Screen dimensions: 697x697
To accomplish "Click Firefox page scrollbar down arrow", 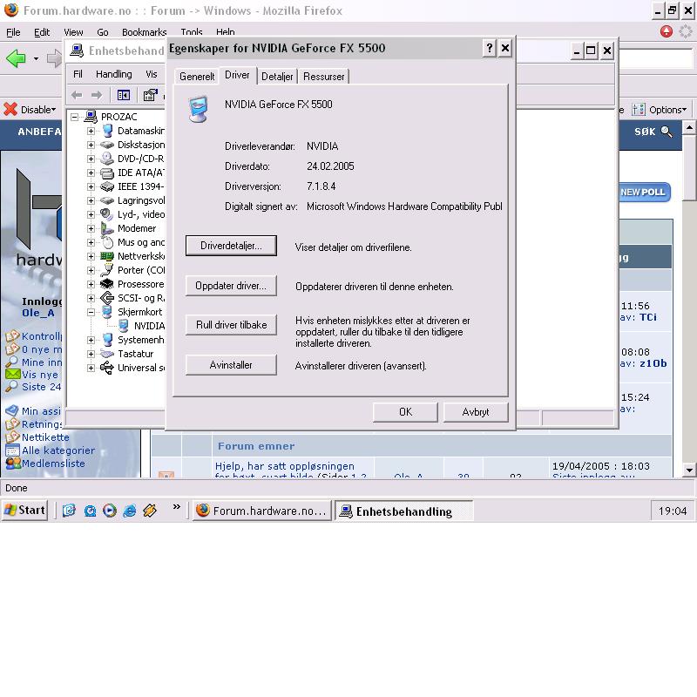I will pos(689,470).
